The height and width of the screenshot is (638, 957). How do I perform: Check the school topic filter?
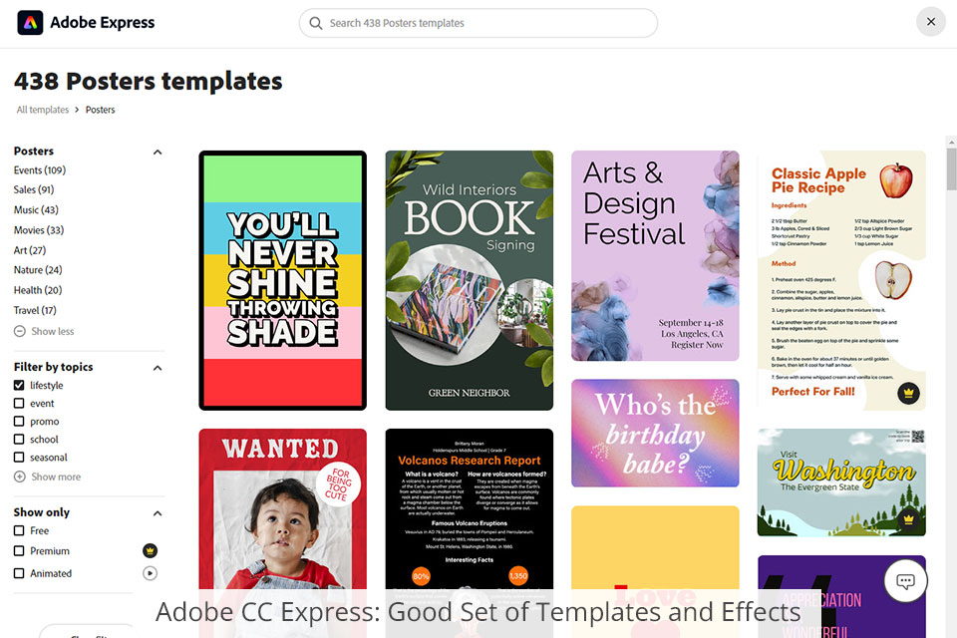[19, 439]
